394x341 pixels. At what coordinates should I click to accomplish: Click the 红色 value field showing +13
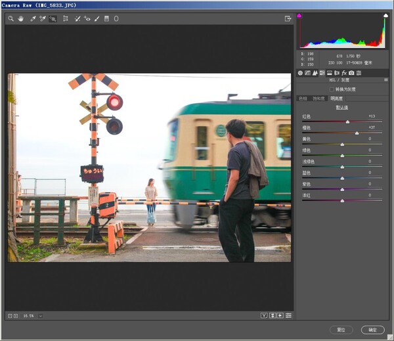coord(372,116)
